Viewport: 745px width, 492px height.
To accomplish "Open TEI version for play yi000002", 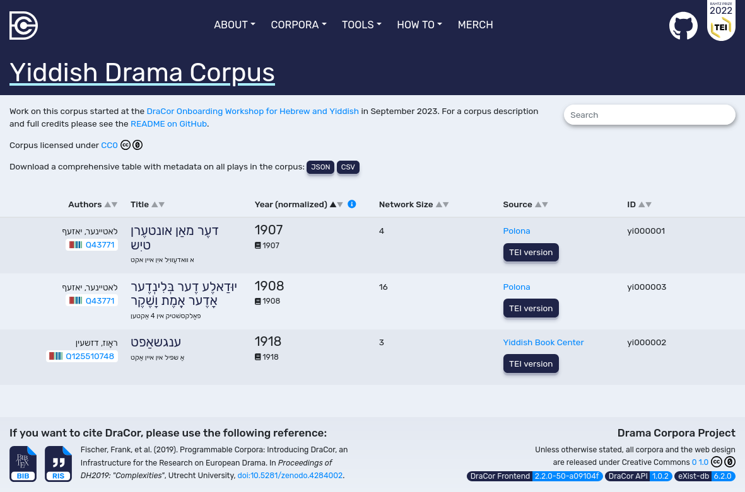I will pyautogui.click(x=531, y=364).
